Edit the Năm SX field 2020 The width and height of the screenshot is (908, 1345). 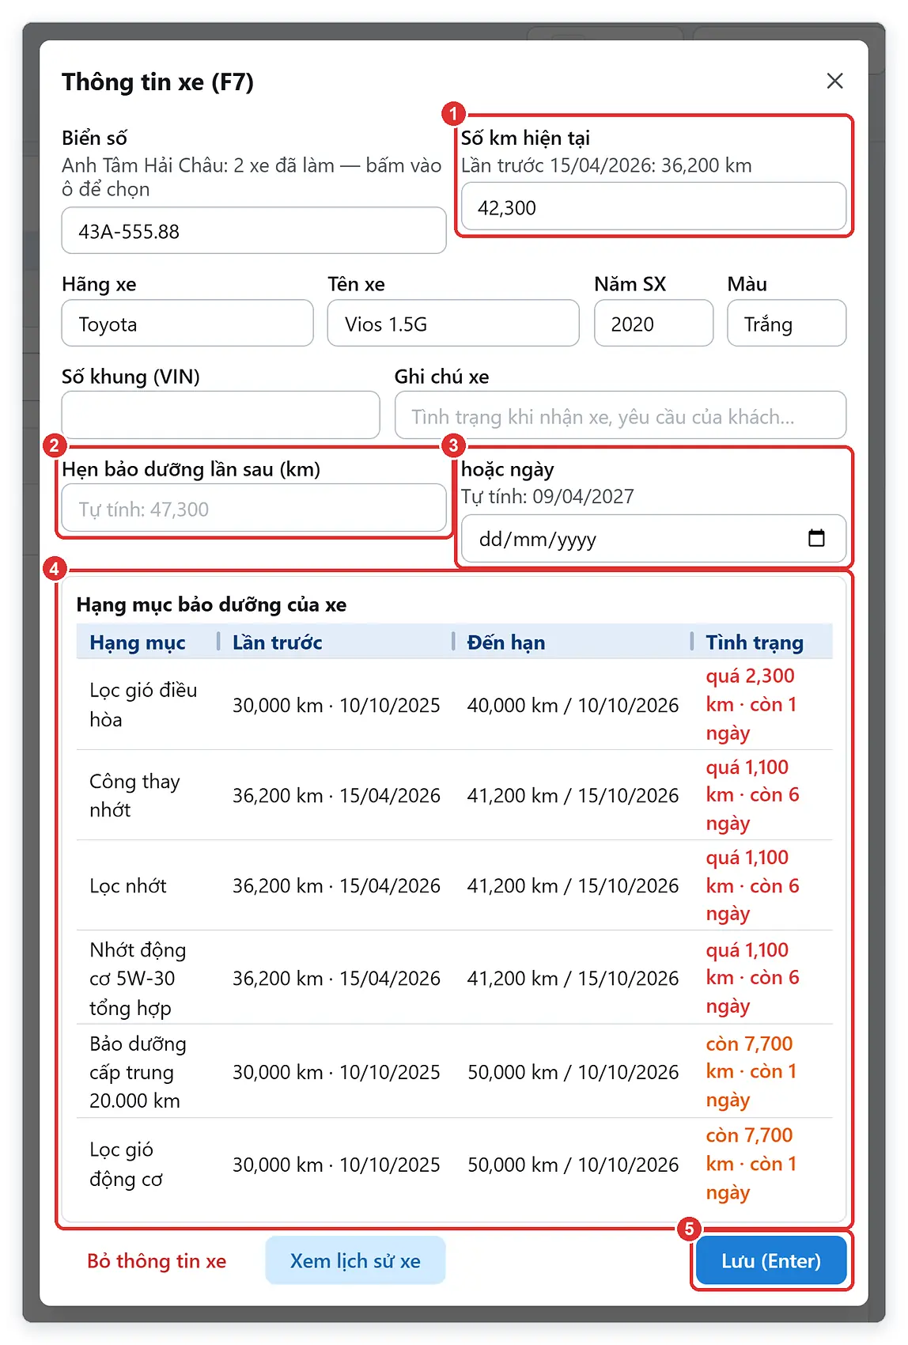point(653,324)
